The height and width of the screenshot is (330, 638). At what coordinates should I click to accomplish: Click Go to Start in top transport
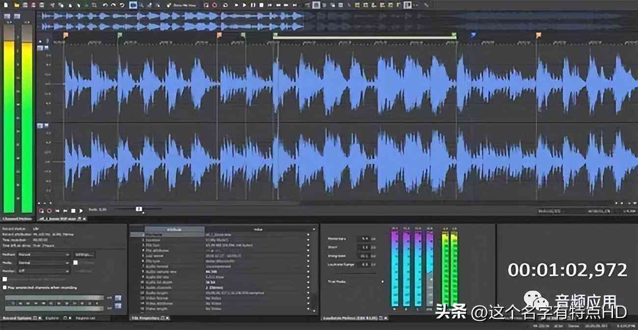(269, 4)
